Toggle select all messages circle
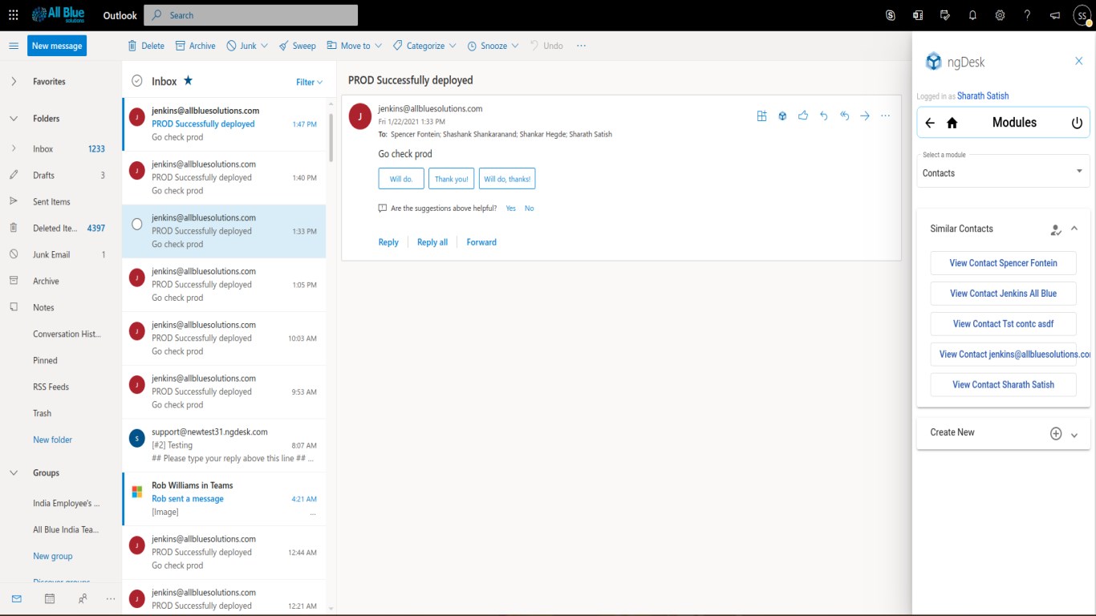1096x616 pixels. (x=137, y=81)
